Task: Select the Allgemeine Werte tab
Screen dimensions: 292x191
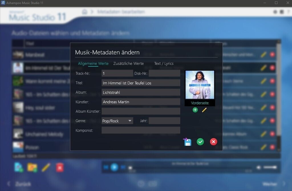Action: [x=93, y=64]
